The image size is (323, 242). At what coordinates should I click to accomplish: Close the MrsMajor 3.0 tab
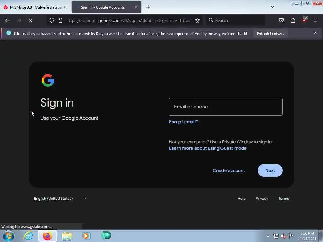[65, 7]
